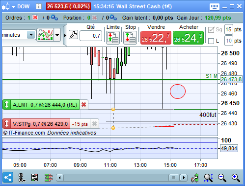Open trading settings wrench icon
The image size is (245, 186).
[73, 35]
